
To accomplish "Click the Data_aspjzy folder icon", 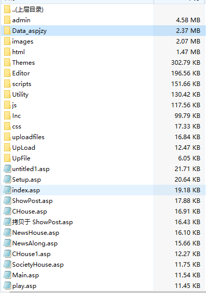I will click(x=7, y=31).
